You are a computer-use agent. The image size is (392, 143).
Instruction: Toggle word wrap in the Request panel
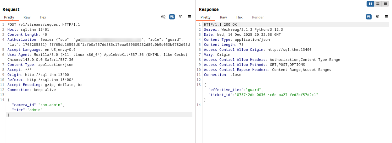(172, 17)
